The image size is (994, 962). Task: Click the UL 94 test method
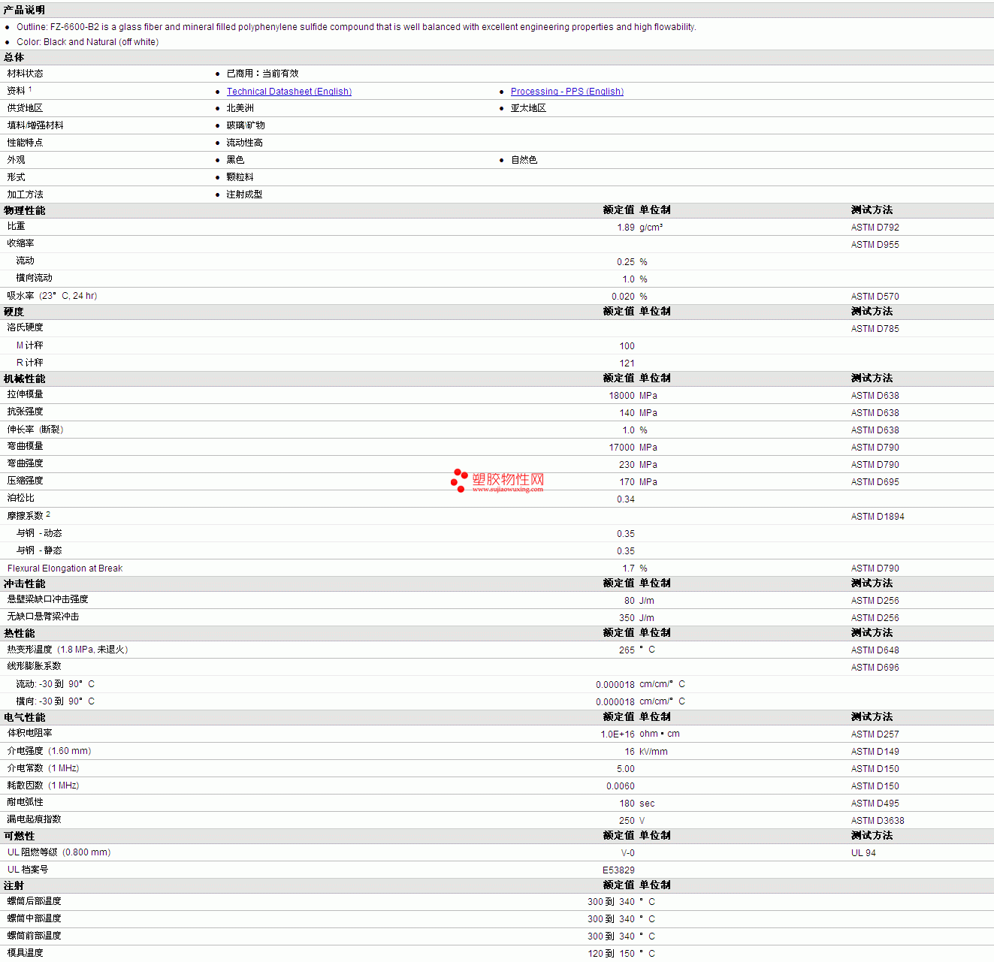[x=863, y=853]
